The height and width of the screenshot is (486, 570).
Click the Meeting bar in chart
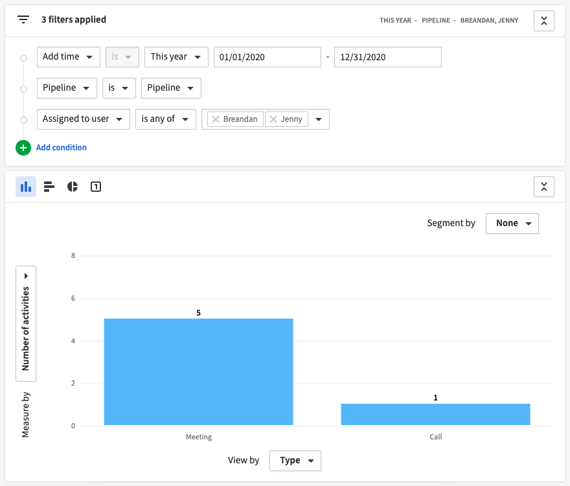198,372
